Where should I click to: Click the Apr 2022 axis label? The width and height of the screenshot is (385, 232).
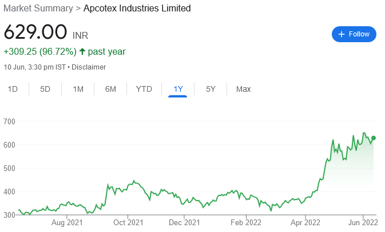[305, 223]
